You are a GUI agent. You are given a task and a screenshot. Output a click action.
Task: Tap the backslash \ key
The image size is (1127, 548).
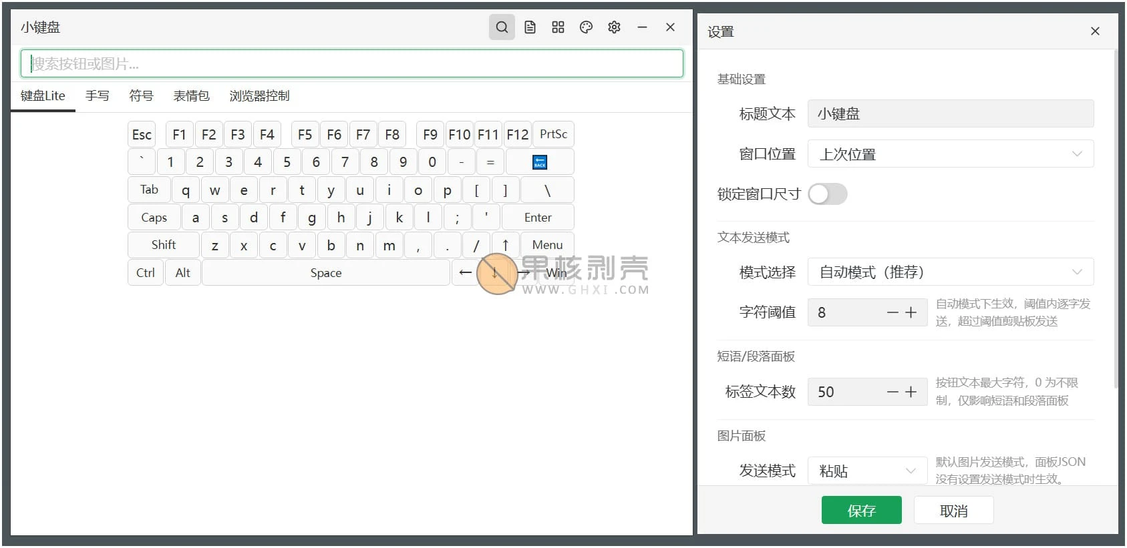coord(547,190)
